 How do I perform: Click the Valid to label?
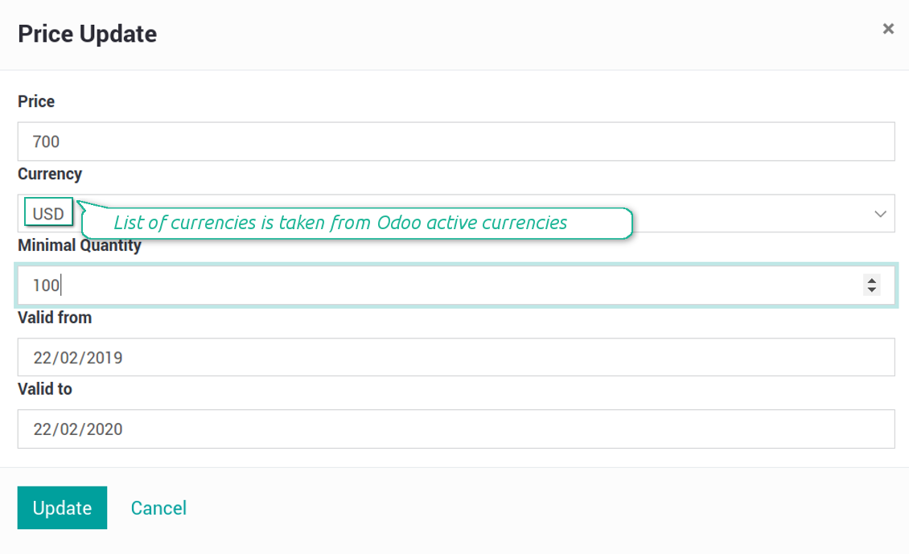tap(45, 389)
